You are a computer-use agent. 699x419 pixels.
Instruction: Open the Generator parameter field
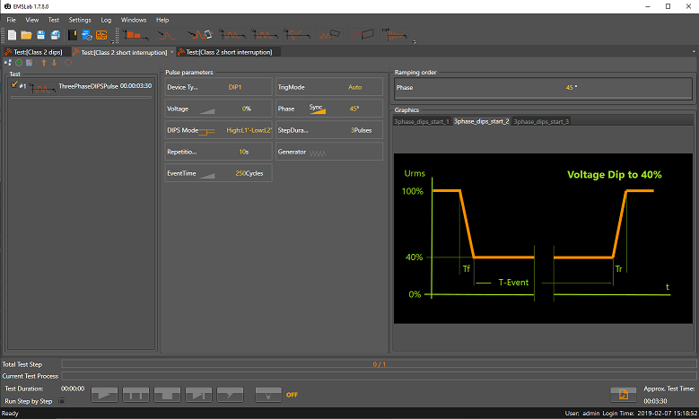(x=329, y=152)
